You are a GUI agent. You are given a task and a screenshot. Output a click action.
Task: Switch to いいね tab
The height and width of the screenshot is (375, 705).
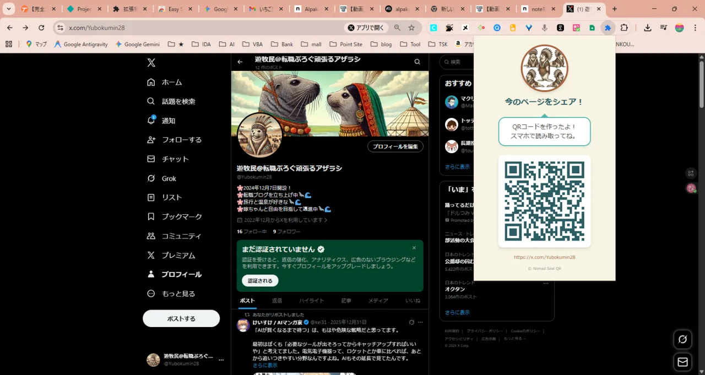pyautogui.click(x=413, y=301)
